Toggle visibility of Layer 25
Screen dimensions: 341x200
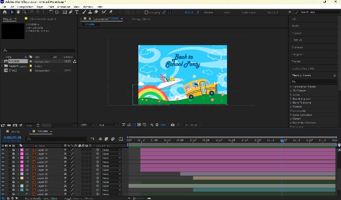click(3, 190)
